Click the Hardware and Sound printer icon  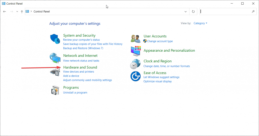55,72
